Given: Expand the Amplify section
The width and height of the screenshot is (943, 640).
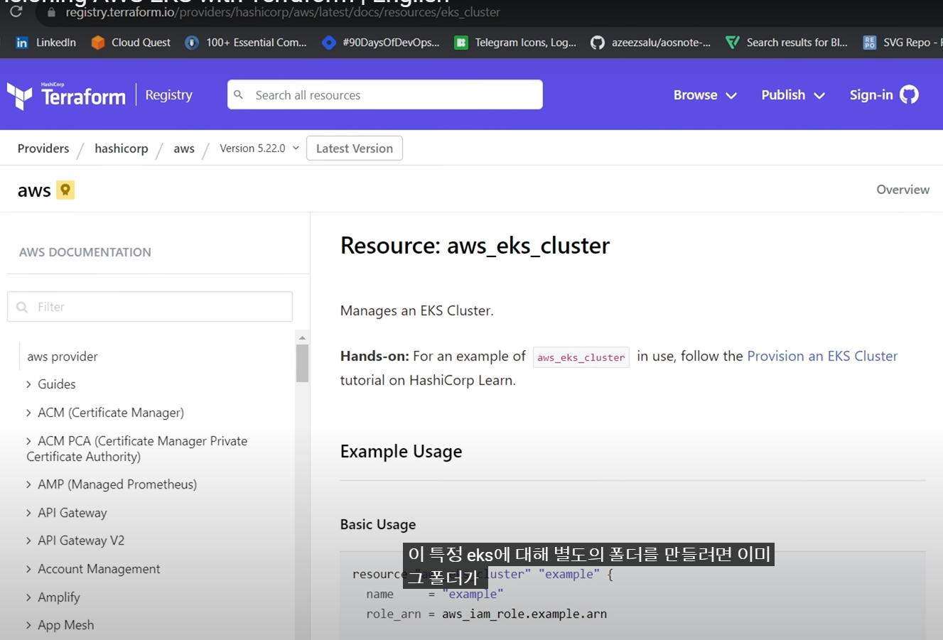Looking at the screenshot, I should tap(53, 597).
